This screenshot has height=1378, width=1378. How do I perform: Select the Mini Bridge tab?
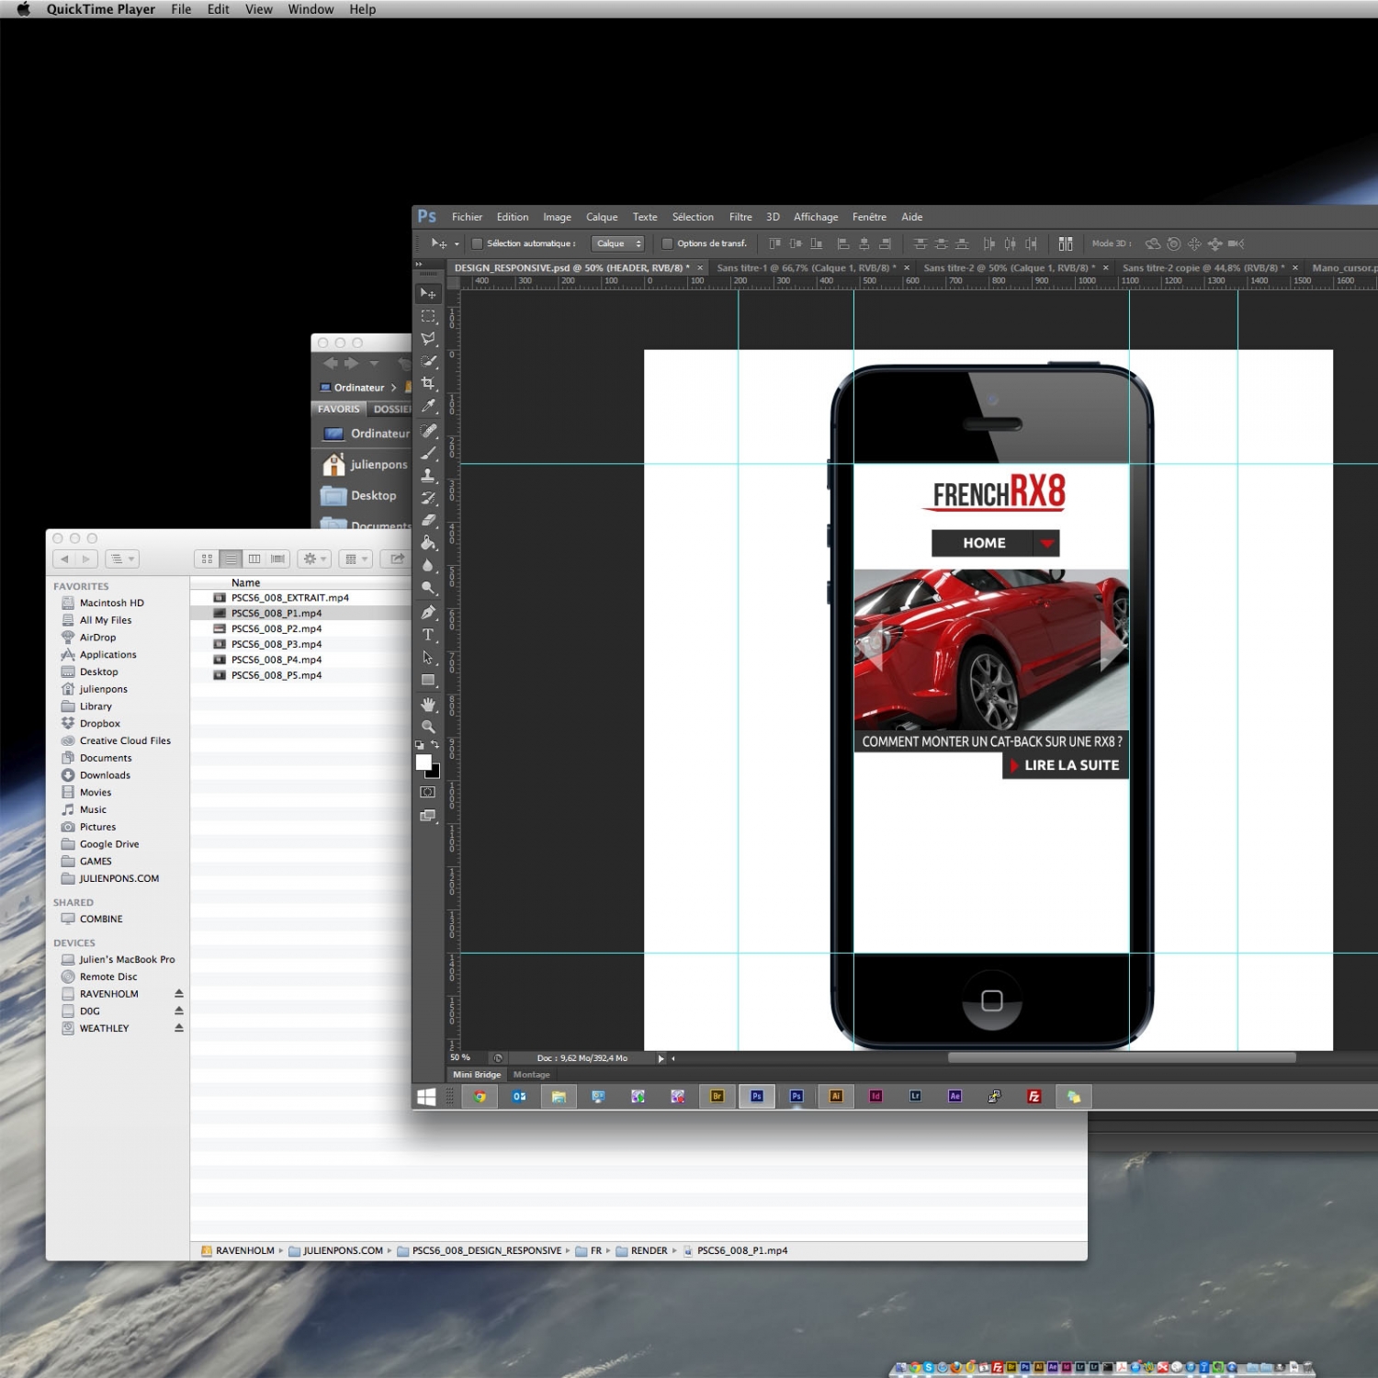[477, 1075]
